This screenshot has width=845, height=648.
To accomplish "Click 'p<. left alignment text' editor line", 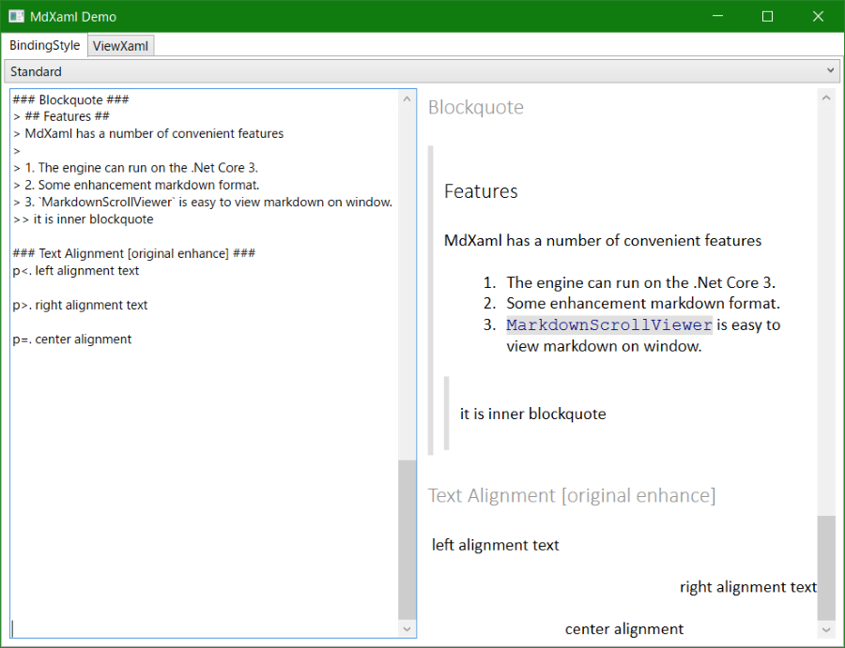I will 75,271.
